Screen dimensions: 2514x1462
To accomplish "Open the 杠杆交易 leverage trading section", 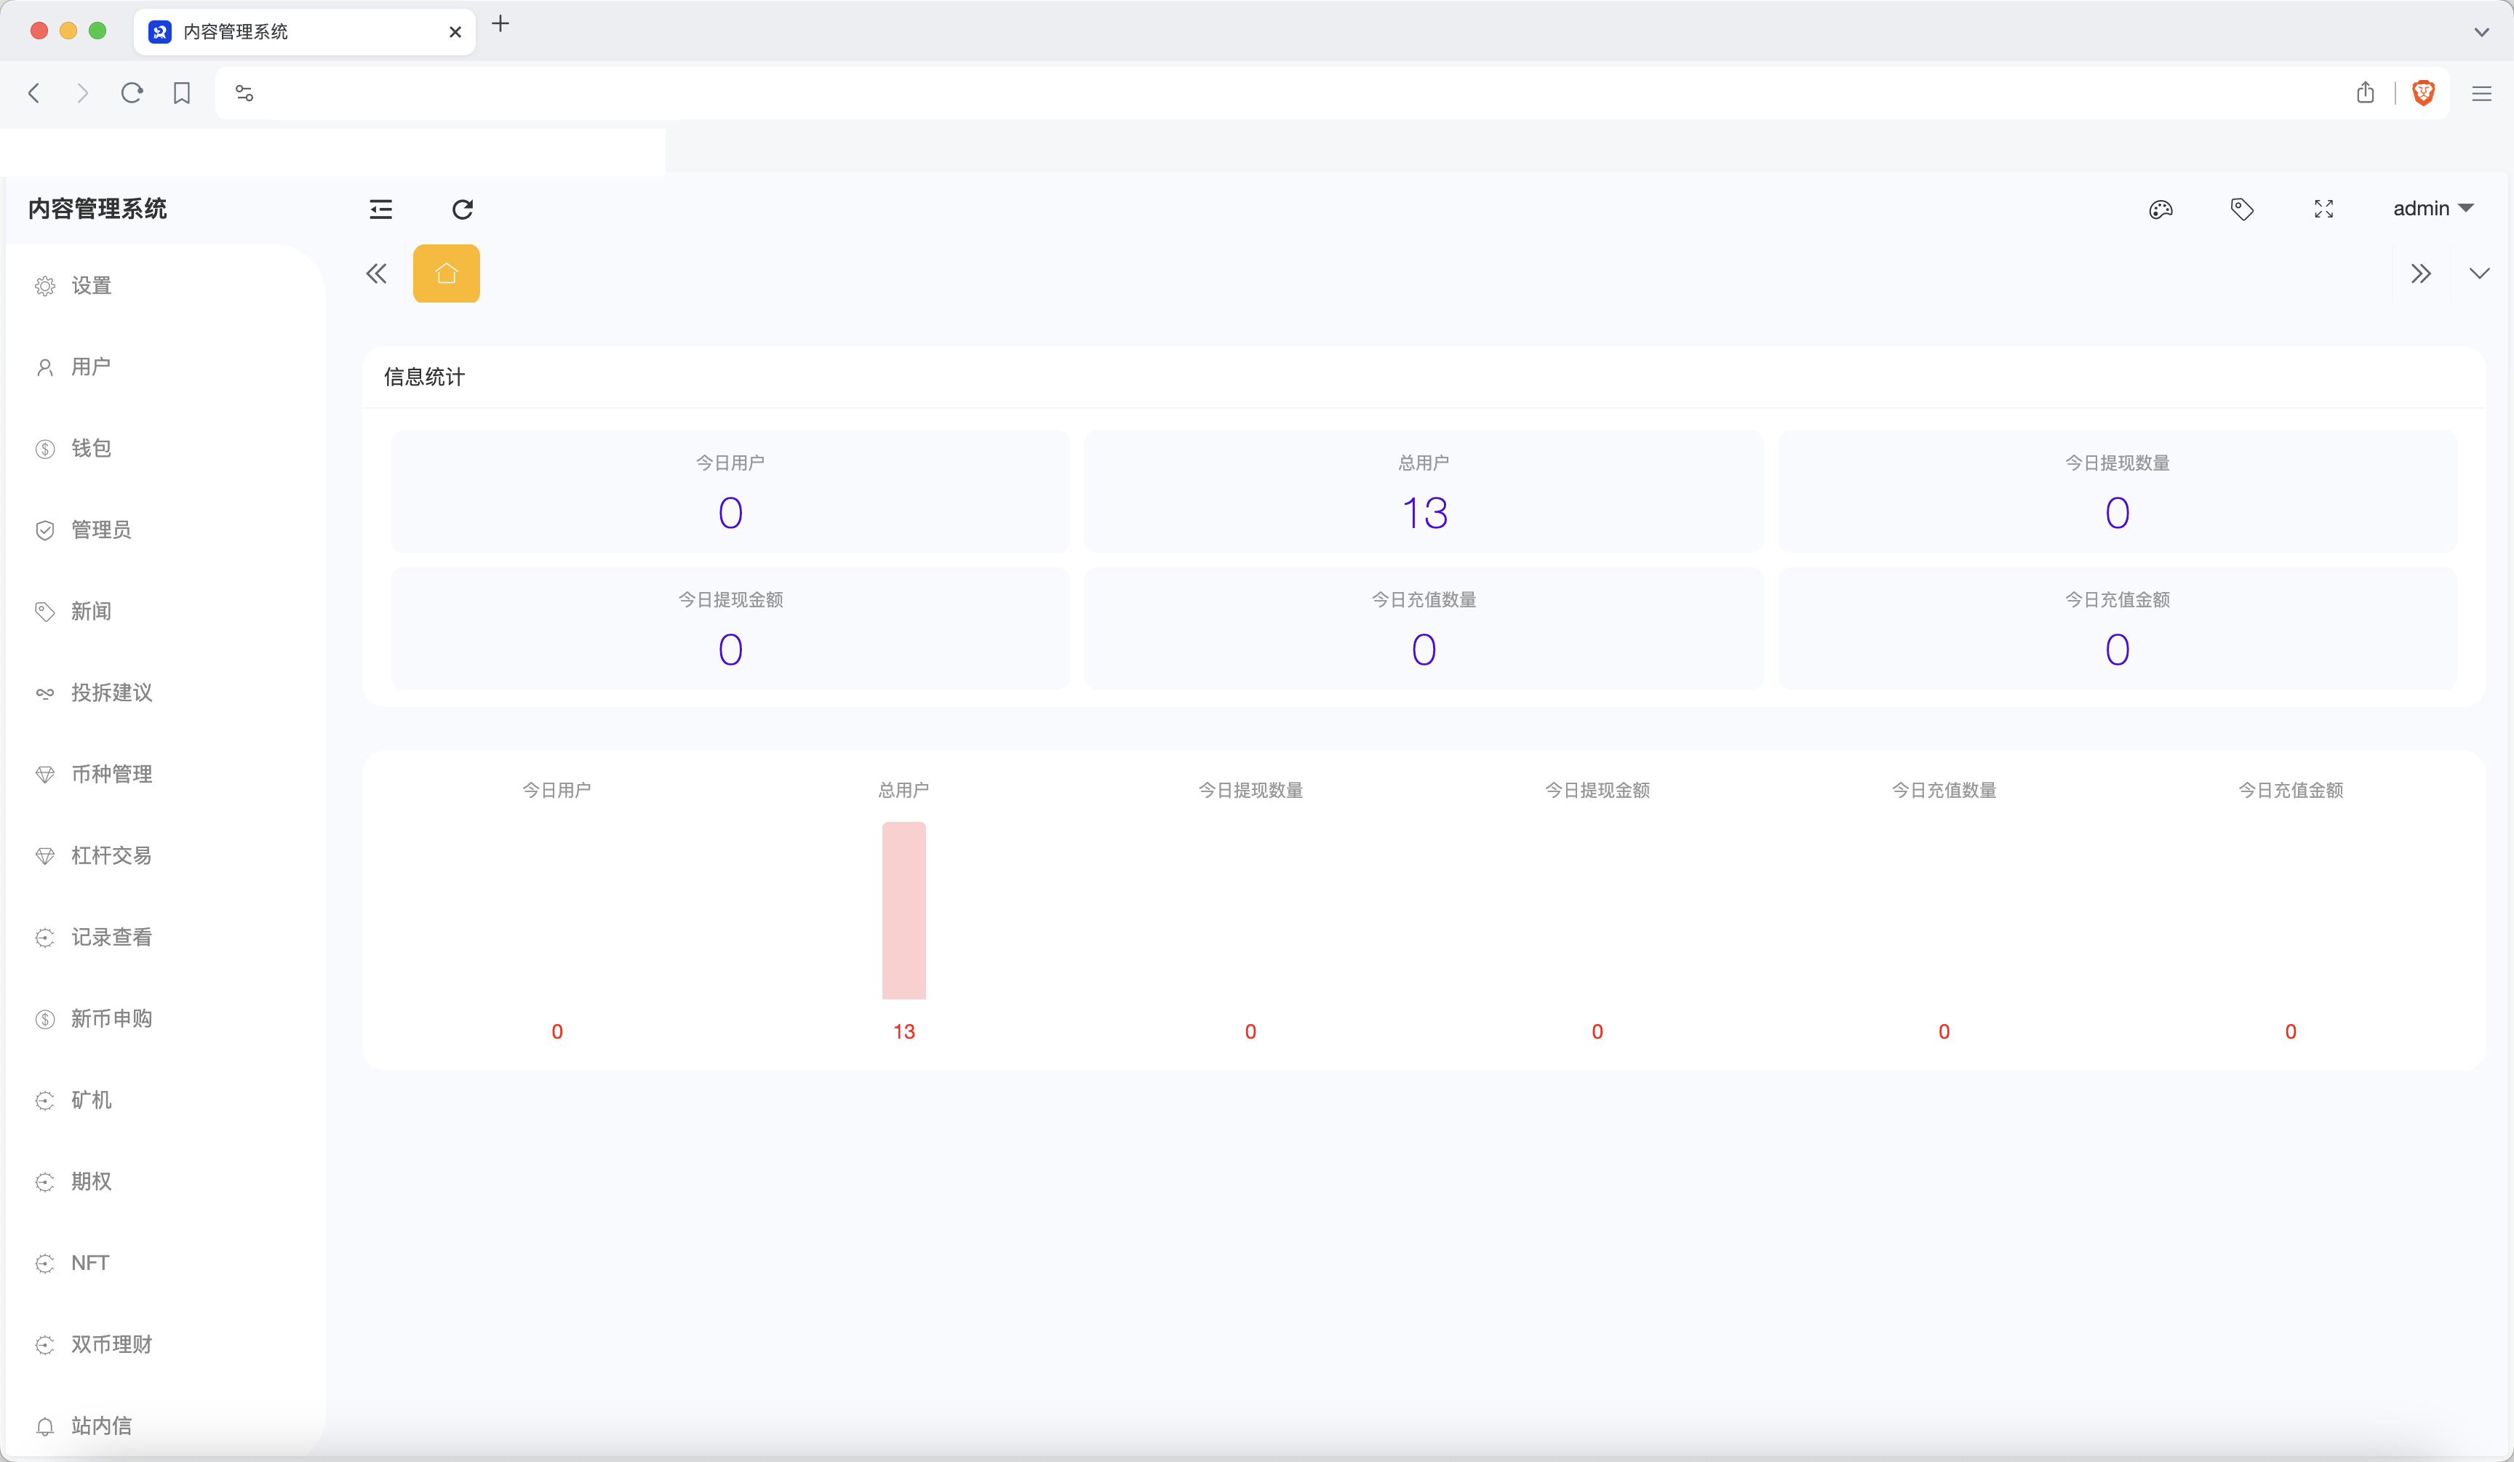I will (111, 855).
